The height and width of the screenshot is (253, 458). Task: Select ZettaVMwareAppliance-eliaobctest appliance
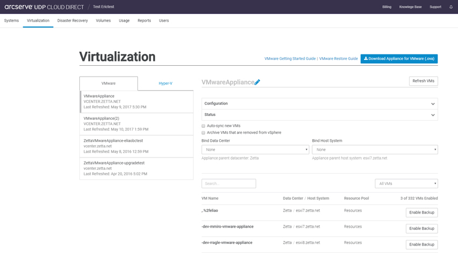point(136,146)
